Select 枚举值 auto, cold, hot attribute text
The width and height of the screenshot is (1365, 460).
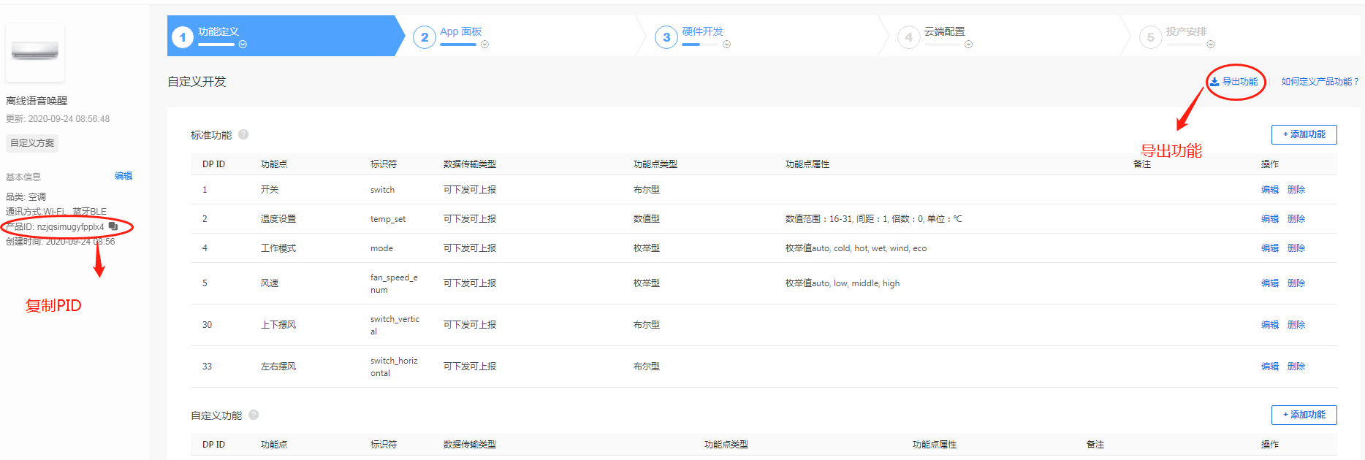pyautogui.click(x=856, y=248)
